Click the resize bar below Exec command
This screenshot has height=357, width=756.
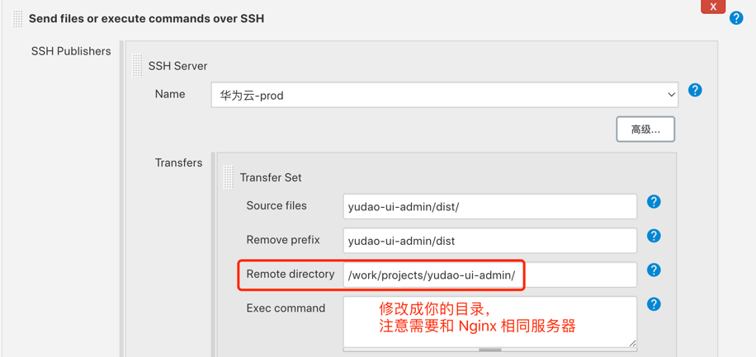pos(489,350)
